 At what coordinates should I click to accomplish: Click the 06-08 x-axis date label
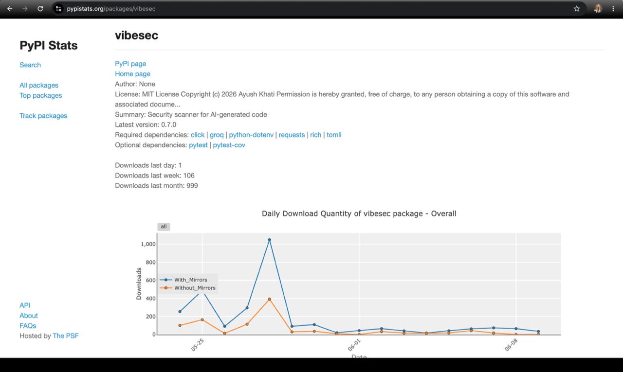[x=511, y=345]
